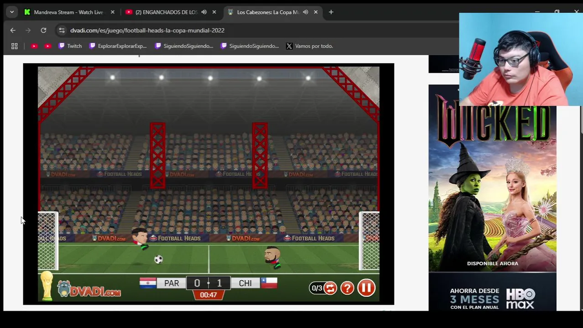Click the 00:47 match timer
The height and width of the screenshot is (328, 583).
pyautogui.click(x=208, y=295)
